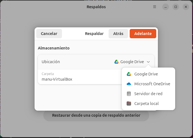193x138 pixels.
Task: Click the Carpeta local folder icon
Action: tap(129, 104)
